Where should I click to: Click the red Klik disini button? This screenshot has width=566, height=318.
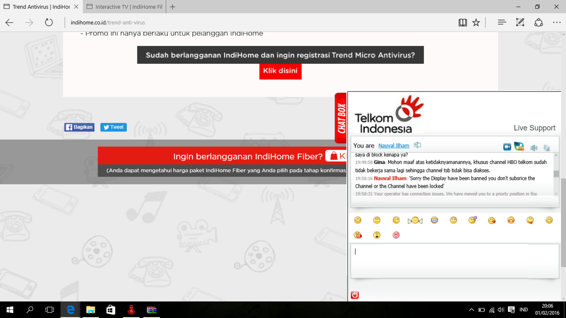pos(280,71)
